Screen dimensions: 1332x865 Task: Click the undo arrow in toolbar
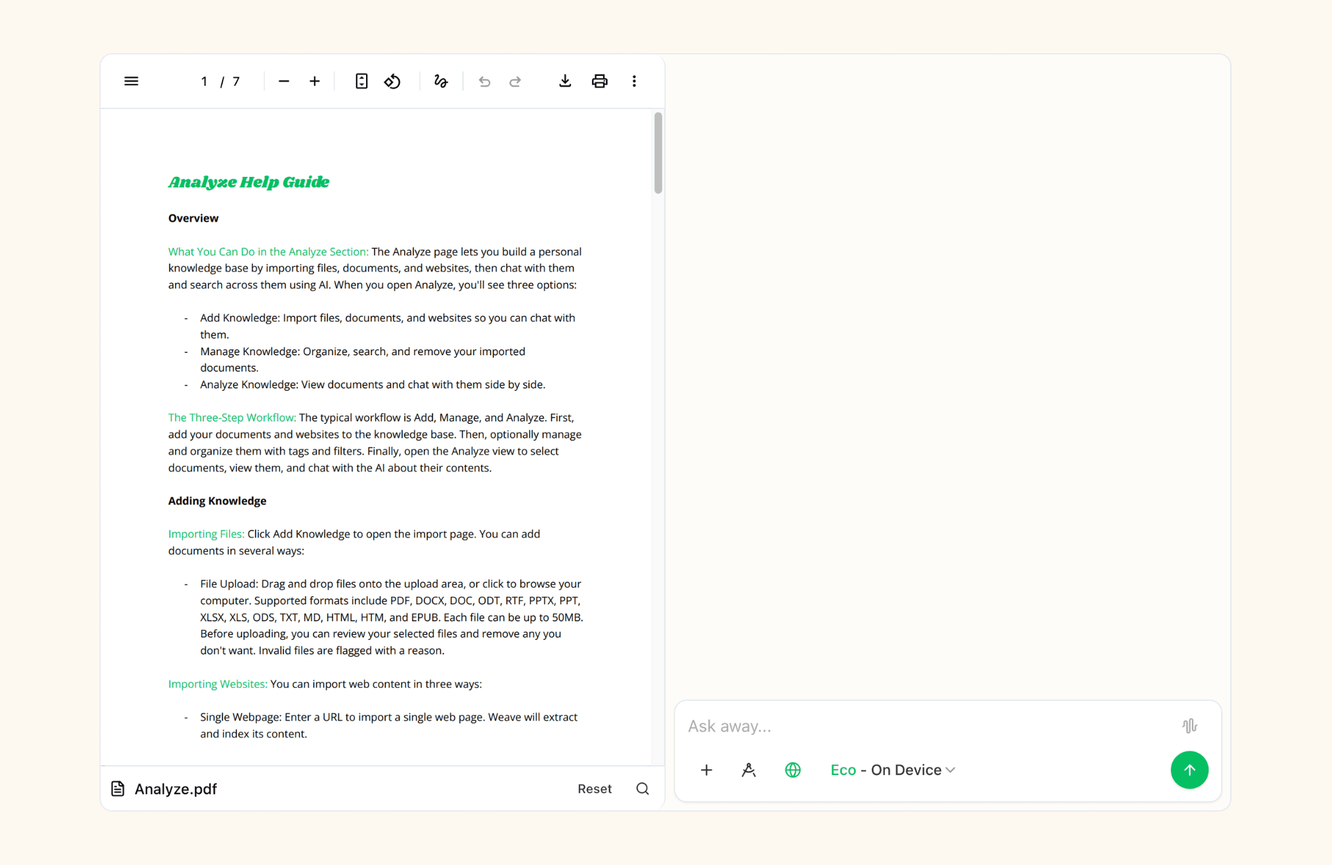coord(484,81)
